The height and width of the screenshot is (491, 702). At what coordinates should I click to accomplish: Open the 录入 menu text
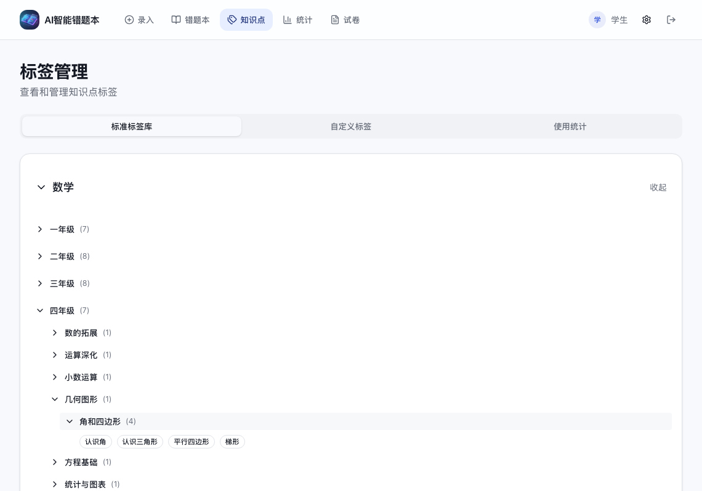tap(145, 20)
